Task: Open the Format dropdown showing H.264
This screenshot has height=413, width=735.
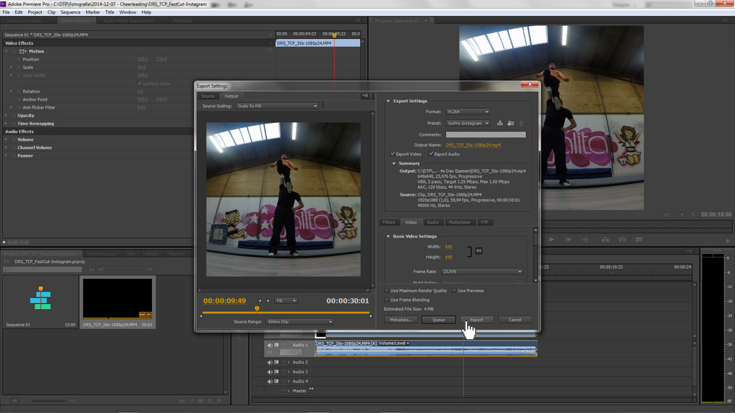Action: 467,112
